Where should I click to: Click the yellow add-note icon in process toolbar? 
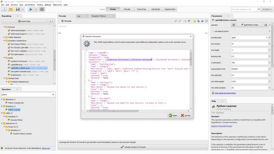tap(194, 21)
